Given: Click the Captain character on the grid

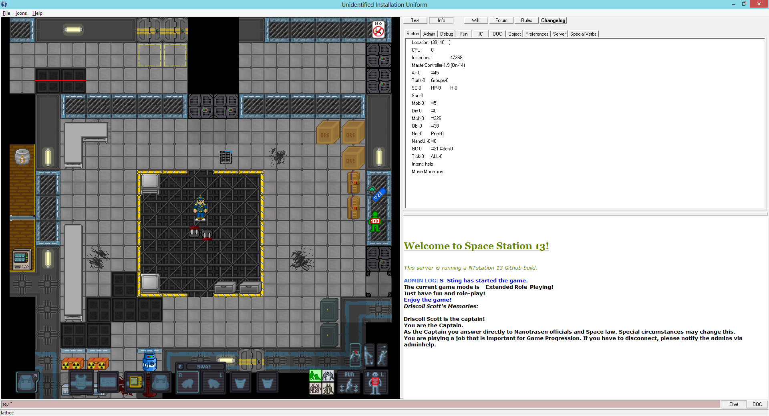Looking at the screenshot, I should [200, 208].
